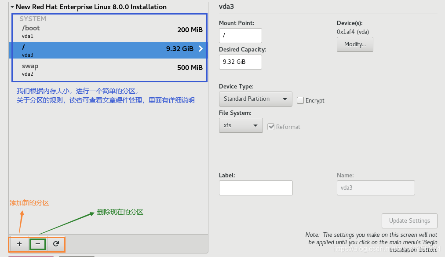Select the / vda3 partition row
445x257 pixels.
[108, 51]
